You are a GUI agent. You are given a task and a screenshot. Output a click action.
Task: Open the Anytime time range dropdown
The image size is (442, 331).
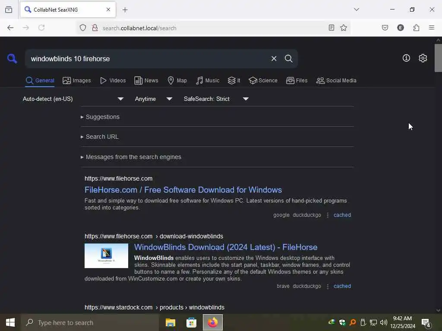tap(153, 99)
